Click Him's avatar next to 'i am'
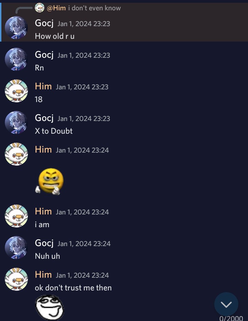The image size is (248, 321). click(16, 216)
